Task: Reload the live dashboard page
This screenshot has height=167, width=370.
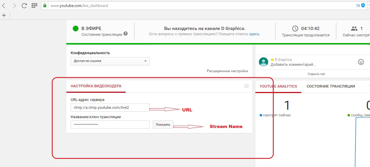Action: pos(24,6)
